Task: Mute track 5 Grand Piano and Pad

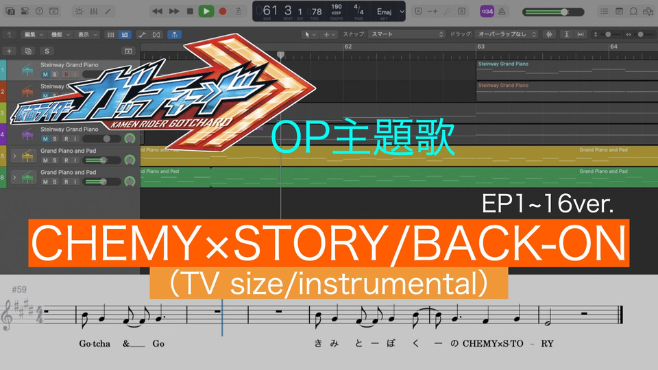Action: click(45, 160)
